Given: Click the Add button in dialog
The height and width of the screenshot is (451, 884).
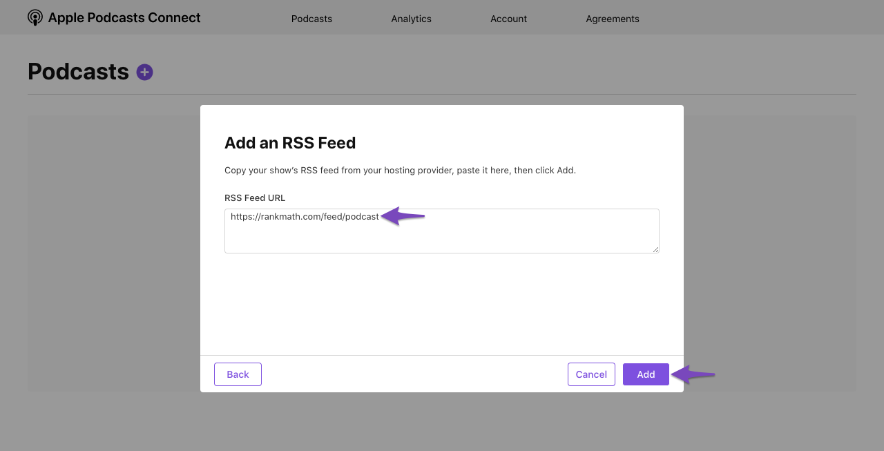Looking at the screenshot, I should pos(646,374).
